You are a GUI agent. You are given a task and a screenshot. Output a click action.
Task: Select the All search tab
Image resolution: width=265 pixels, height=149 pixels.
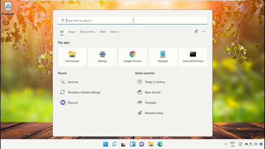point(62,32)
